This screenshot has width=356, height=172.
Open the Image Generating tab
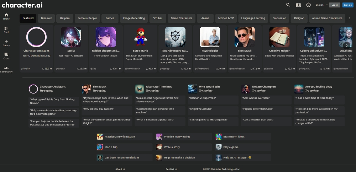click(134, 18)
